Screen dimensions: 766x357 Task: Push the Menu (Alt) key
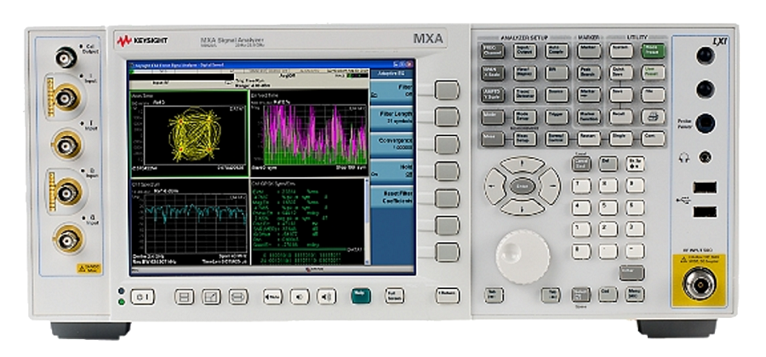coord(635,294)
